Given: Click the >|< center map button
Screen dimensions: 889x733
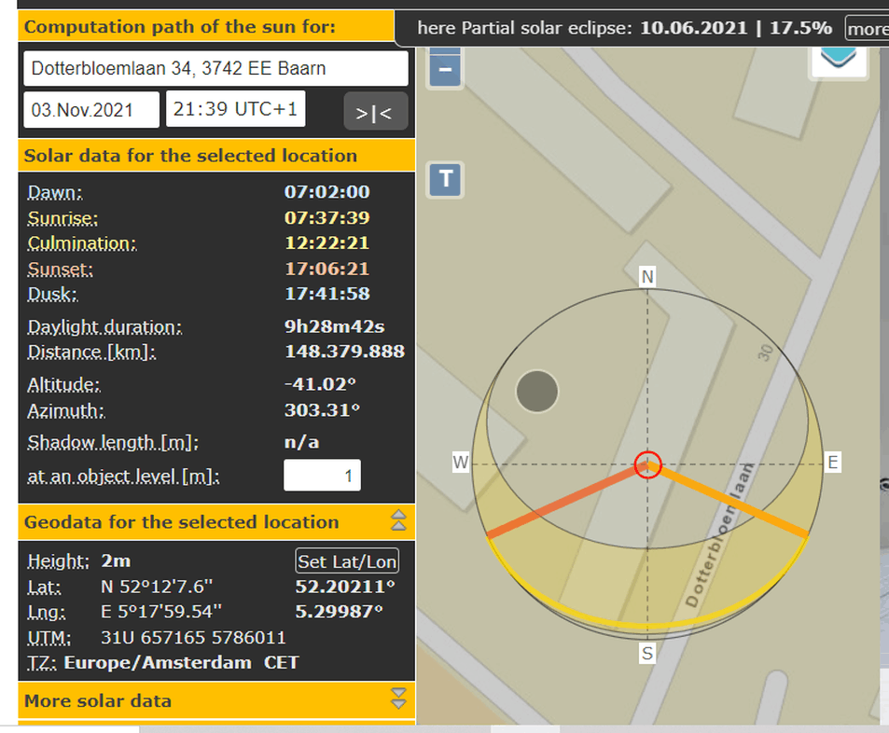Looking at the screenshot, I should [375, 112].
